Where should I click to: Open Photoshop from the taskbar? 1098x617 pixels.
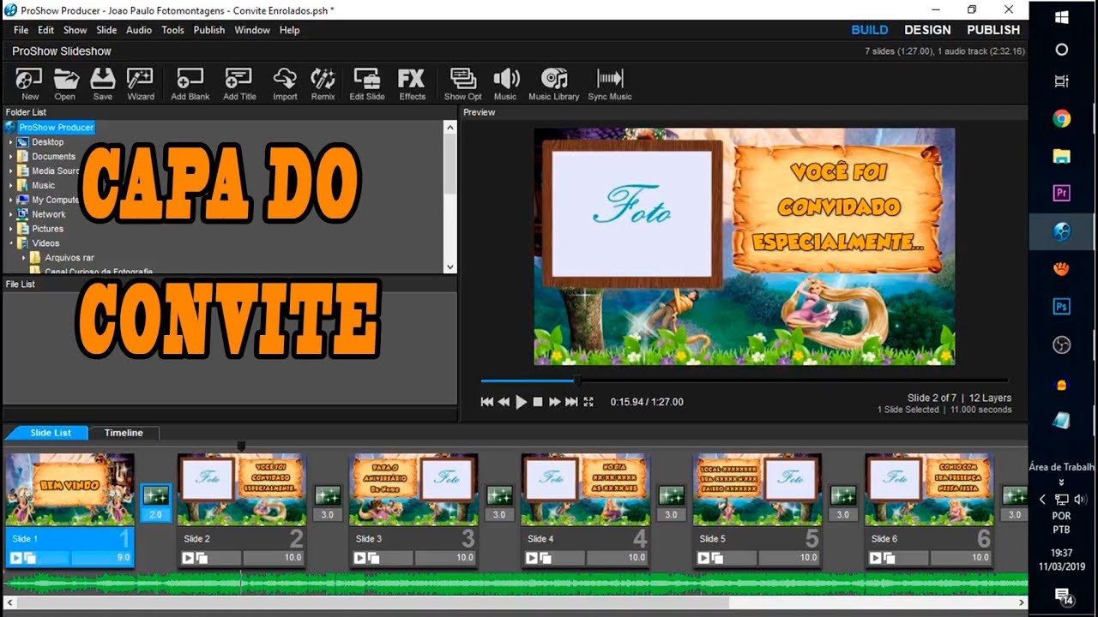click(1061, 306)
